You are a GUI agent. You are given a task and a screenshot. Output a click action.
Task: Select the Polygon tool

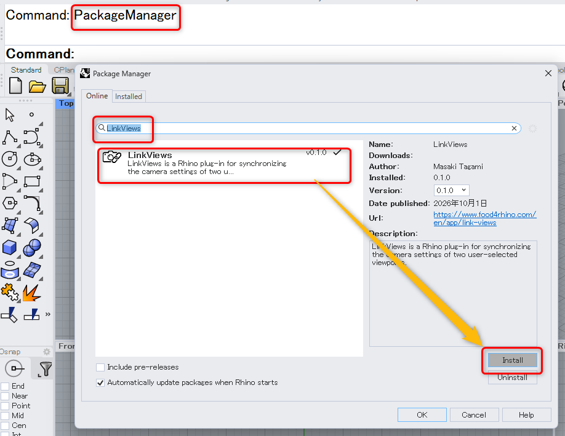(10, 204)
